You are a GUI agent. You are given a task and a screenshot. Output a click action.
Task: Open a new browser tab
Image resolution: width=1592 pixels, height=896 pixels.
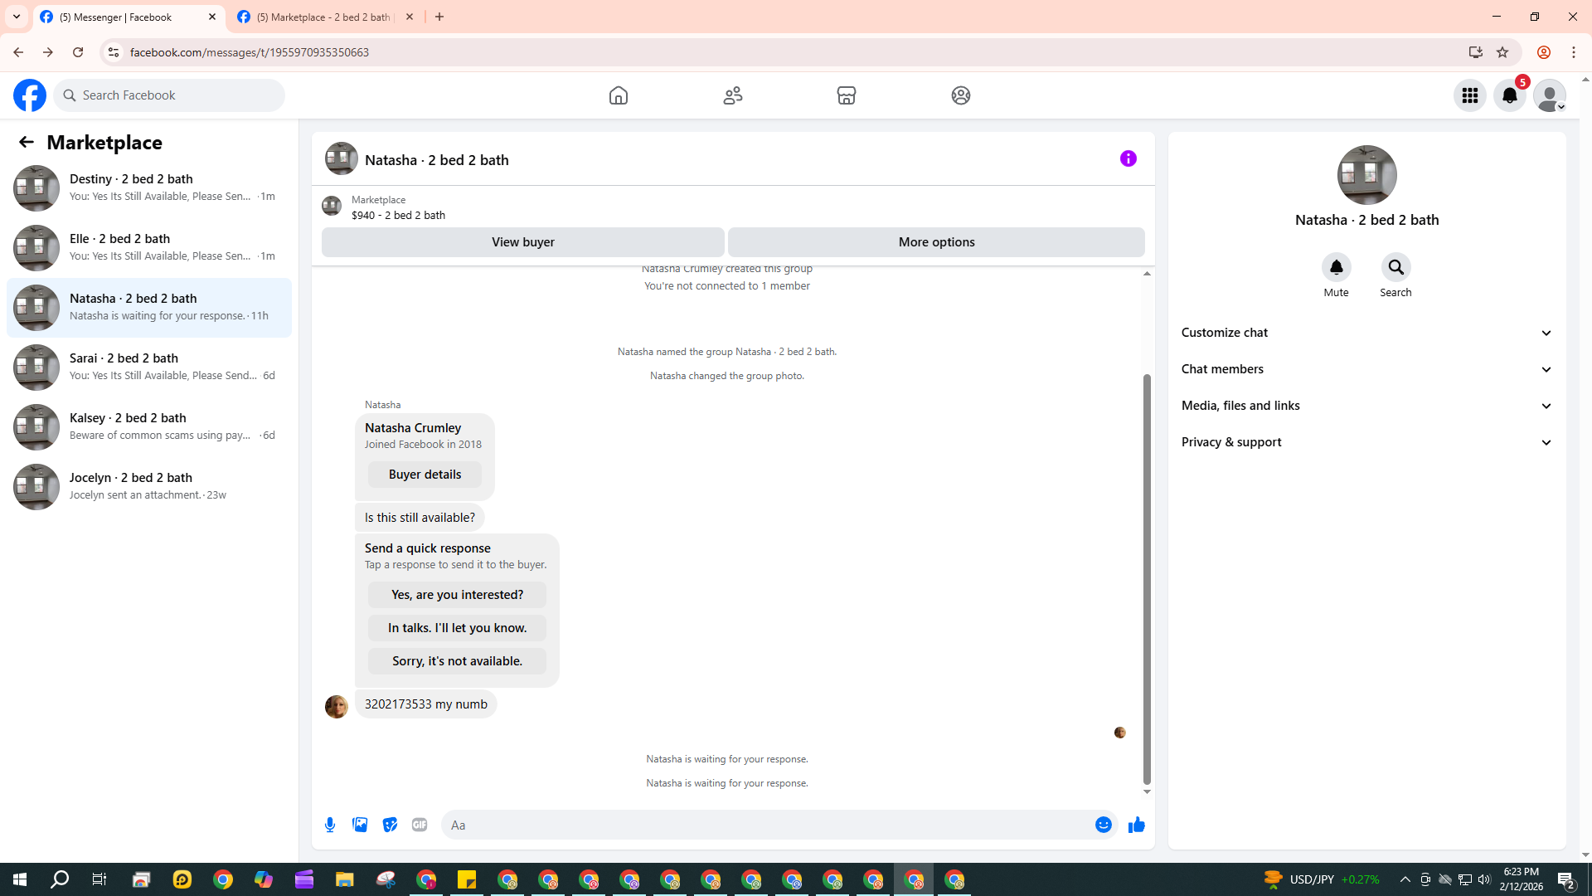[x=439, y=17]
